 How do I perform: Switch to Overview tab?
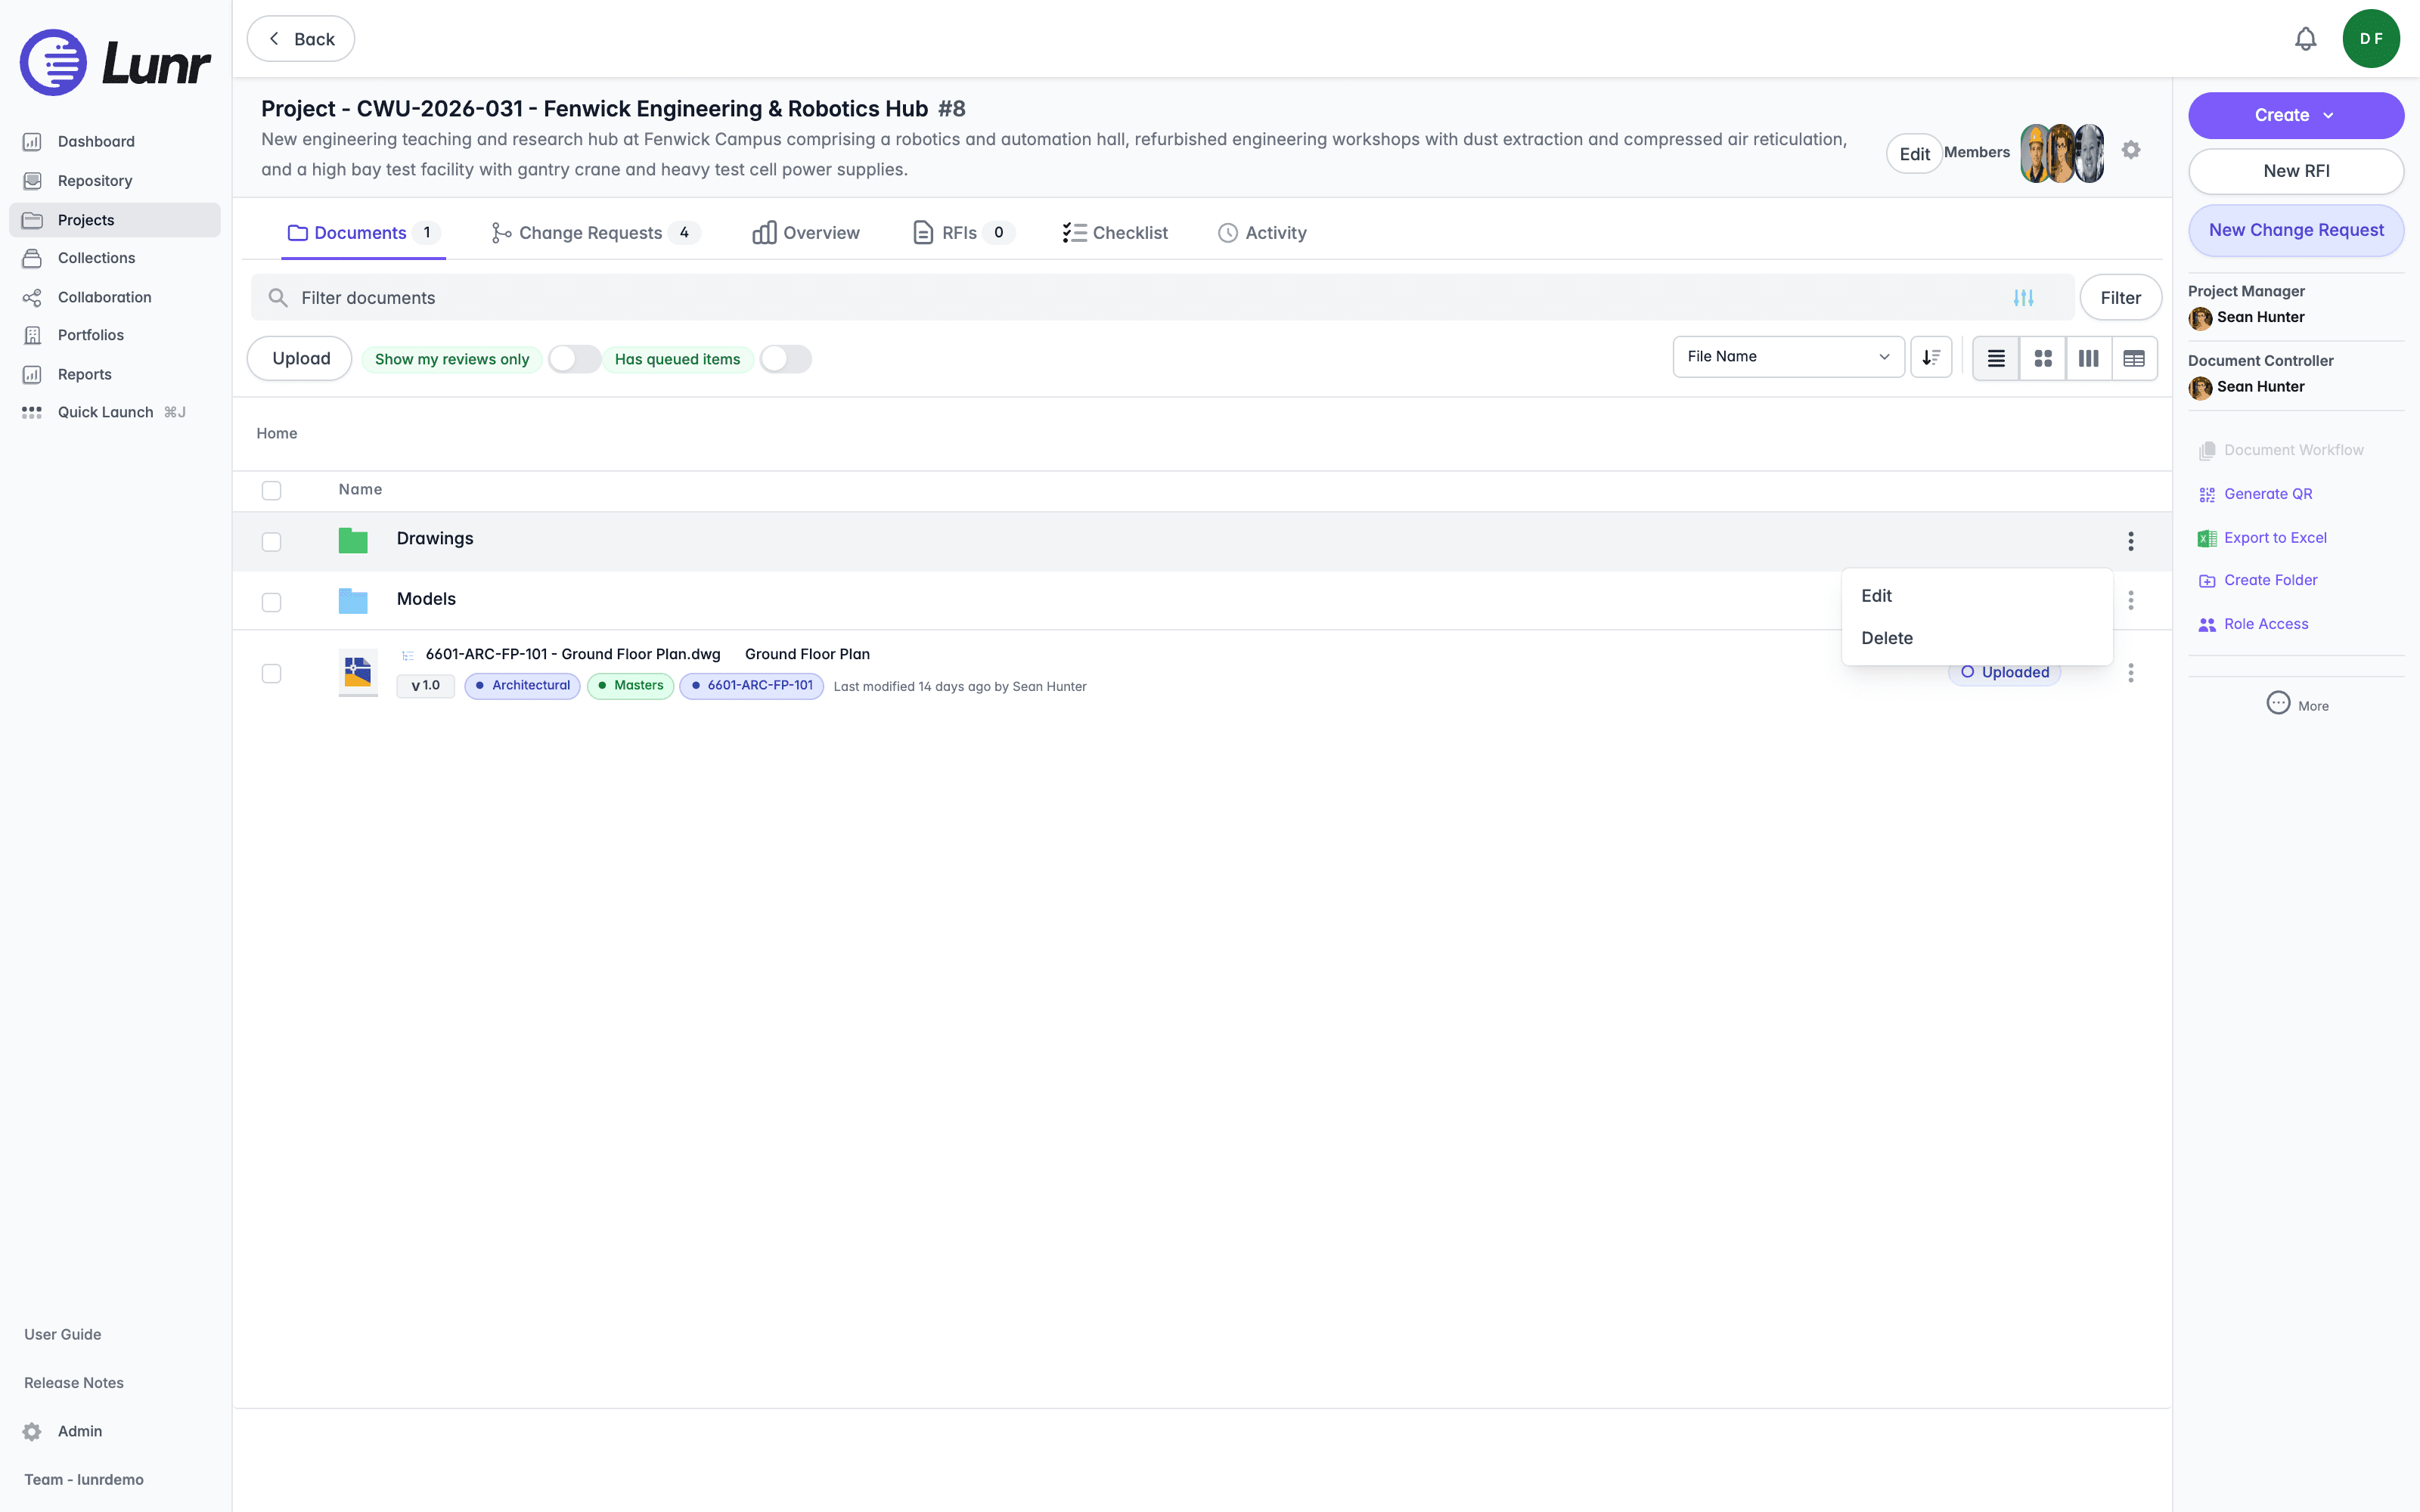[x=806, y=233]
